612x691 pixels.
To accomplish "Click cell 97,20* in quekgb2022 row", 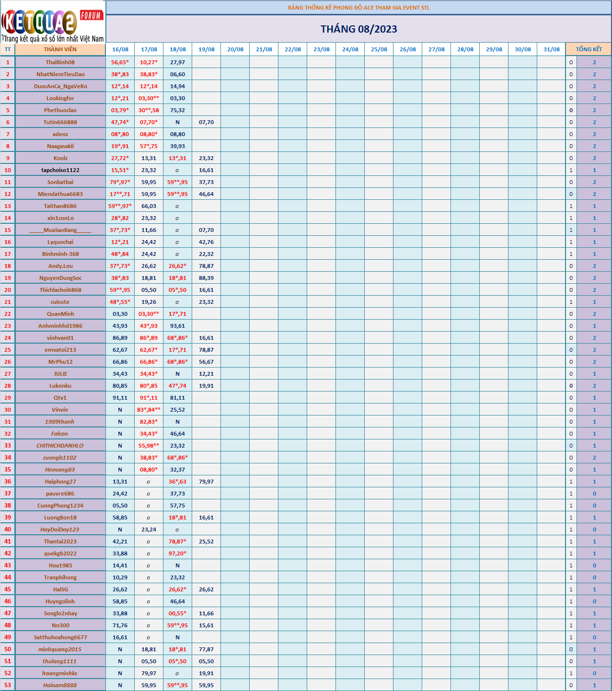I will (x=178, y=553).
